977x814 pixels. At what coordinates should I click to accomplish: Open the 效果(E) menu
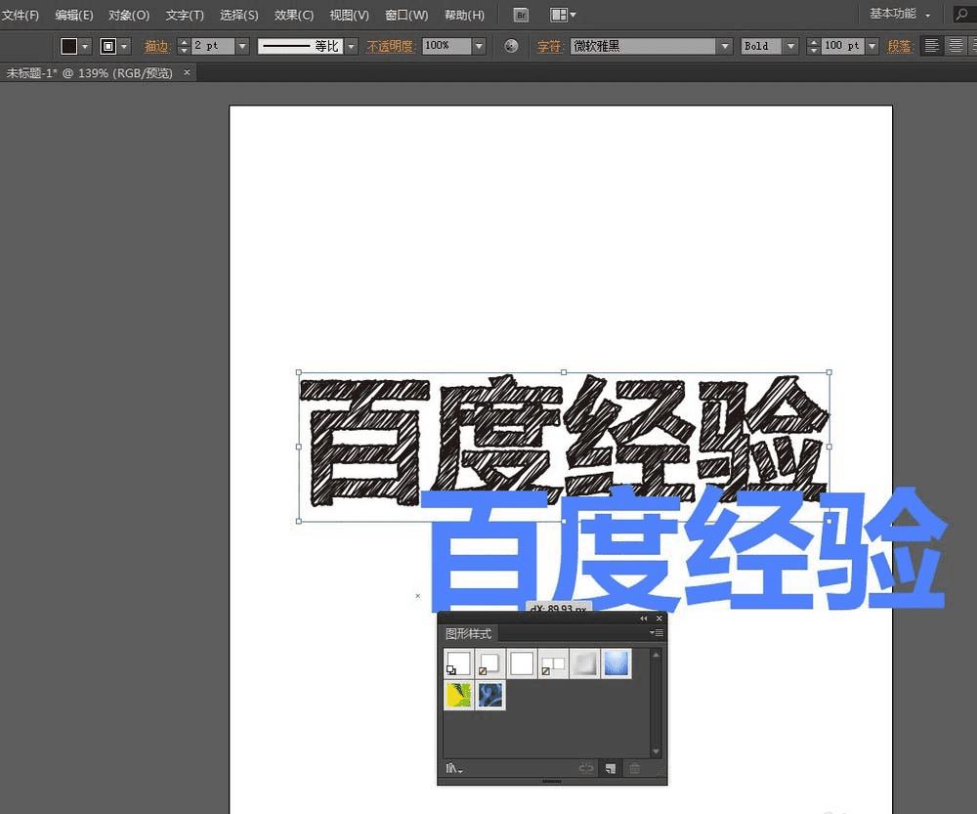point(294,15)
